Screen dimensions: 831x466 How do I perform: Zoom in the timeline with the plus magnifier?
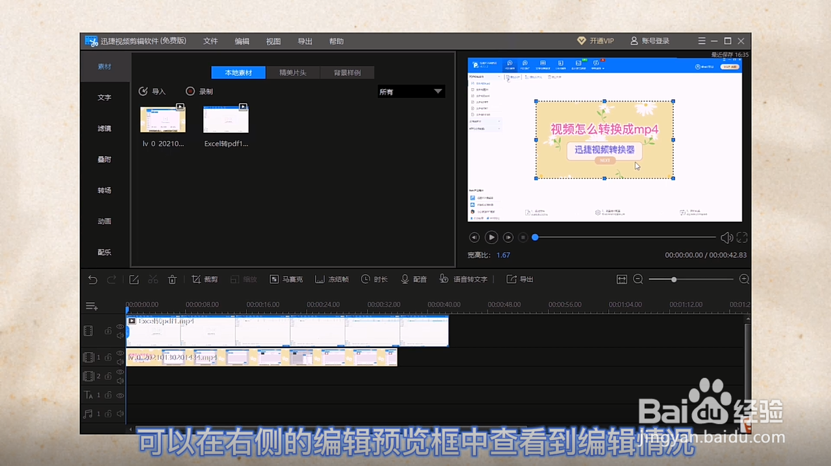744,279
